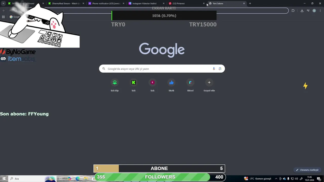
Task: Click OneDrive cloud tray icon
Action: click(284, 179)
